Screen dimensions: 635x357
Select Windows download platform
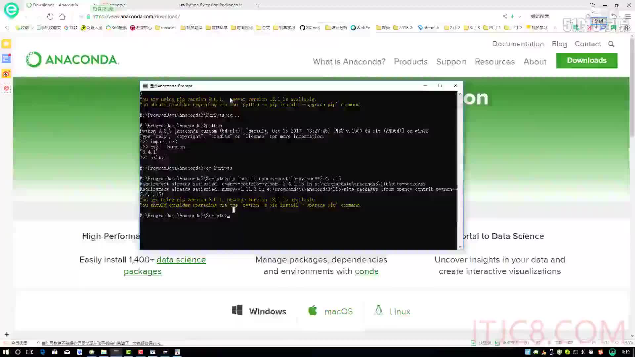259,311
